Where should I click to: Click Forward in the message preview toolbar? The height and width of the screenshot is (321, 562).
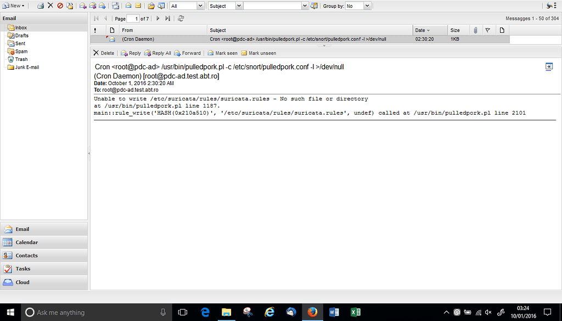tap(188, 53)
